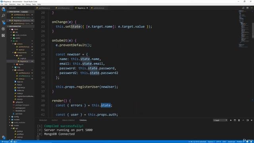Image resolution: width=254 pixels, height=143 pixels.
Task: Open profile.js in the api folder
Action: [x=20, y=134]
